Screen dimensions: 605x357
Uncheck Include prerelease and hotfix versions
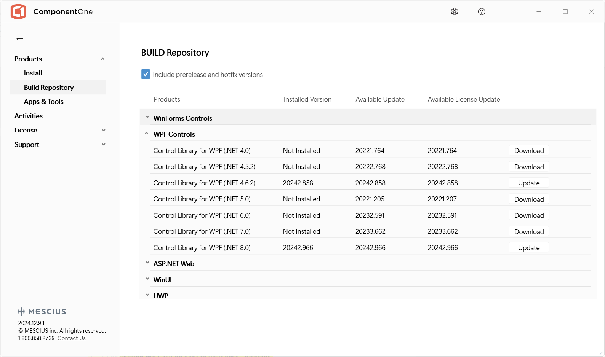click(146, 74)
